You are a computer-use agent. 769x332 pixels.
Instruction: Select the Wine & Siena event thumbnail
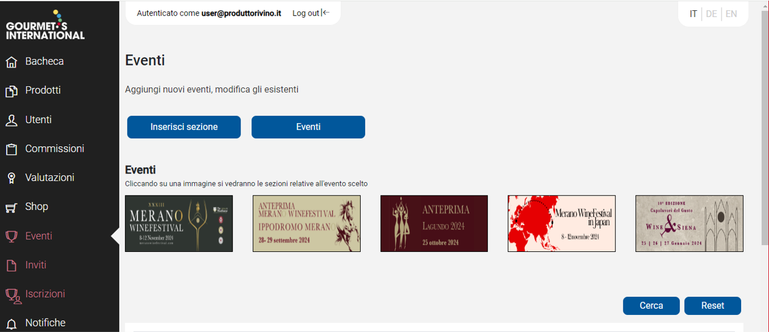[x=689, y=223]
